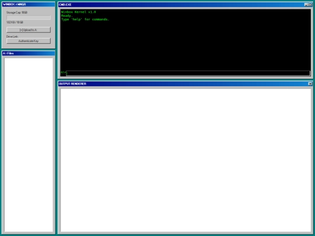Click the OUTPUT RENDERER title text
The width and height of the screenshot is (315, 236).
click(x=72, y=84)
